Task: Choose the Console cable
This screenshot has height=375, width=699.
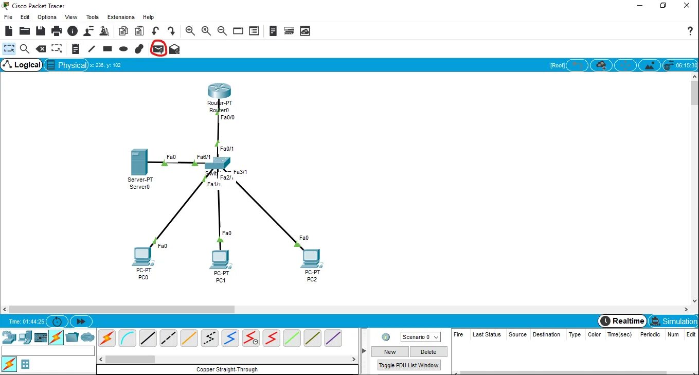Action: (x=128, y=338)
